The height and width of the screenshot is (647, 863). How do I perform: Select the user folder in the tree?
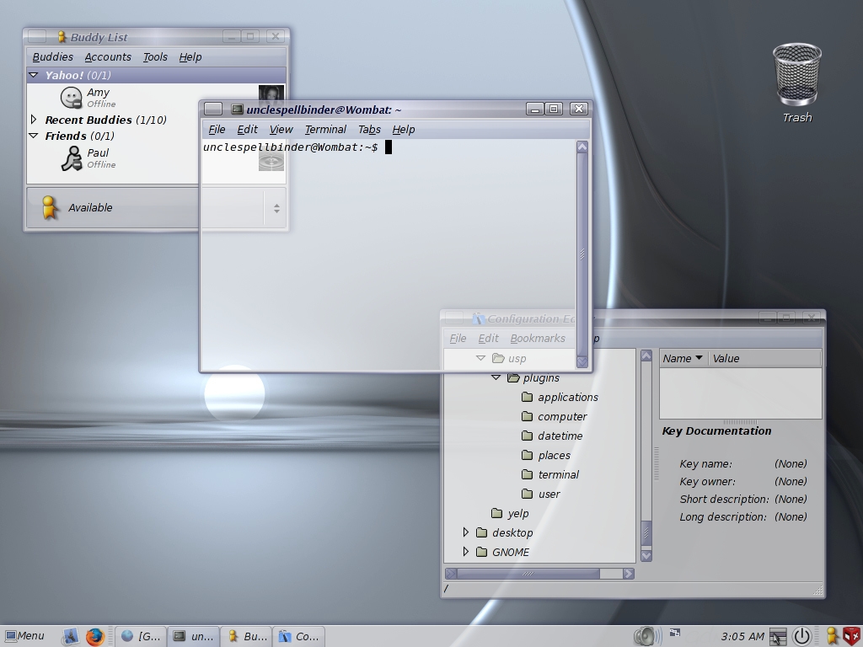point(540,494)
